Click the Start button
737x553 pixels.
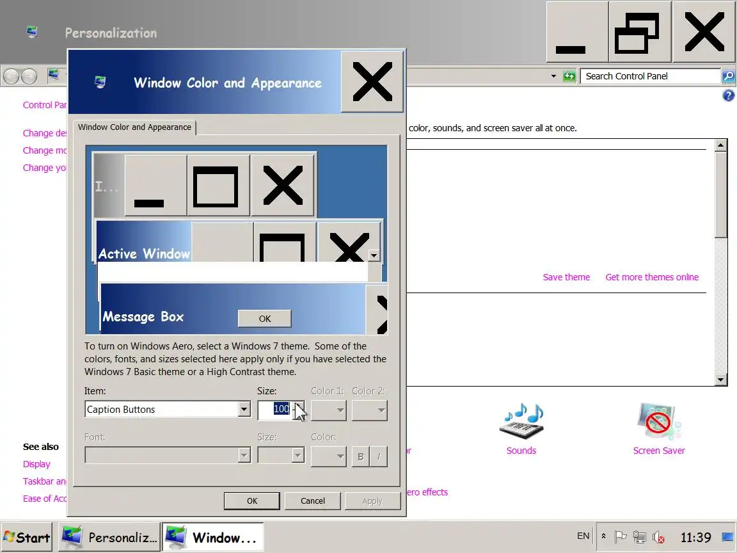(27, 537)
